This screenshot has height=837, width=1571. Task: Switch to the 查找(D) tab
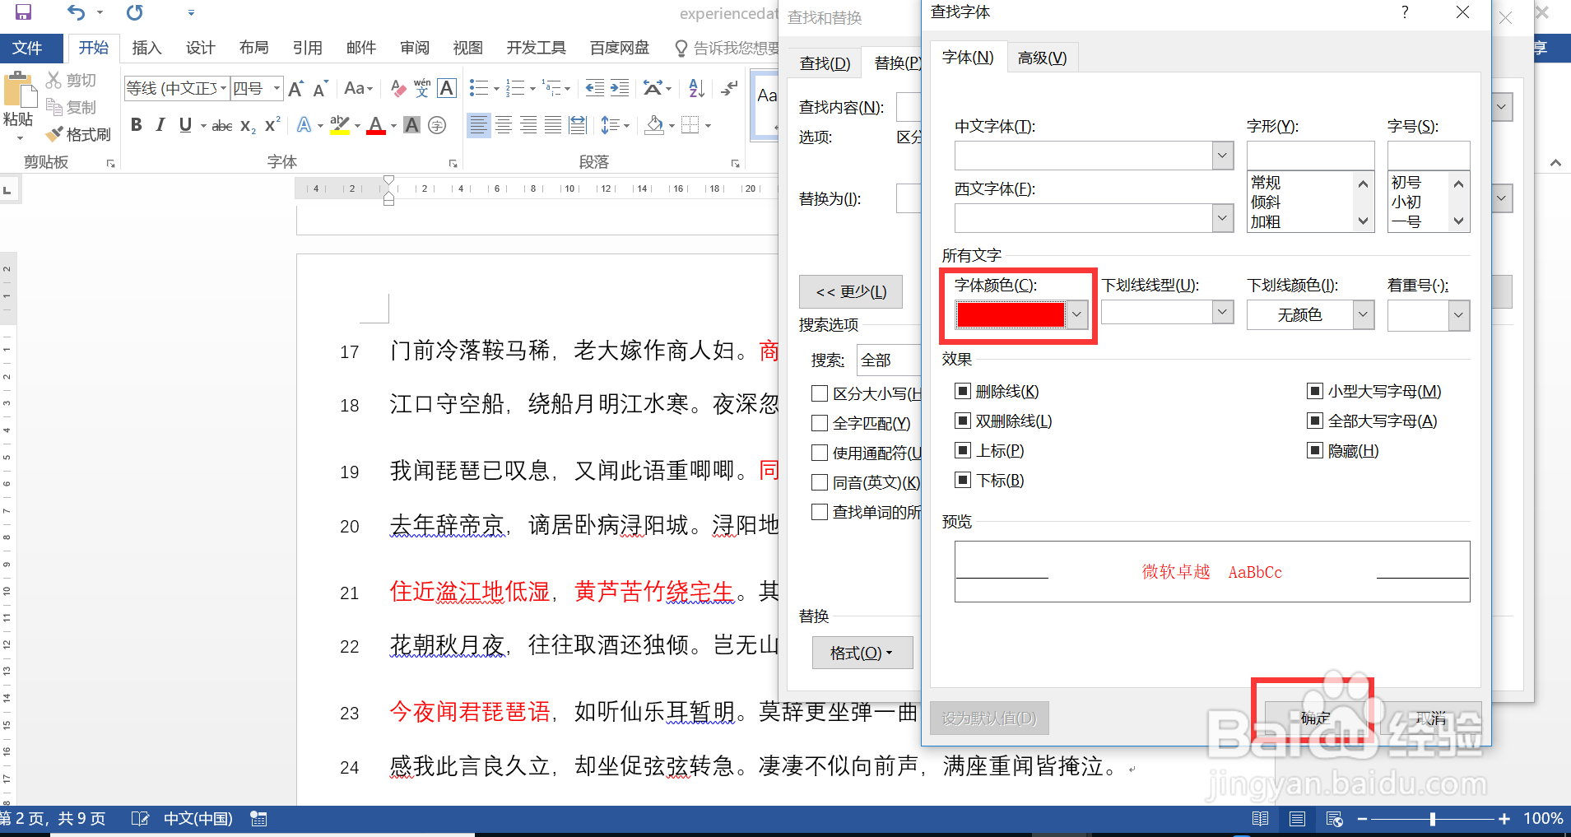[825, 63]
